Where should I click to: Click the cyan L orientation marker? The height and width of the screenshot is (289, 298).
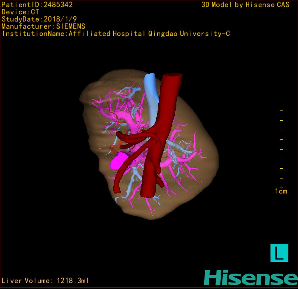[279, 253]
